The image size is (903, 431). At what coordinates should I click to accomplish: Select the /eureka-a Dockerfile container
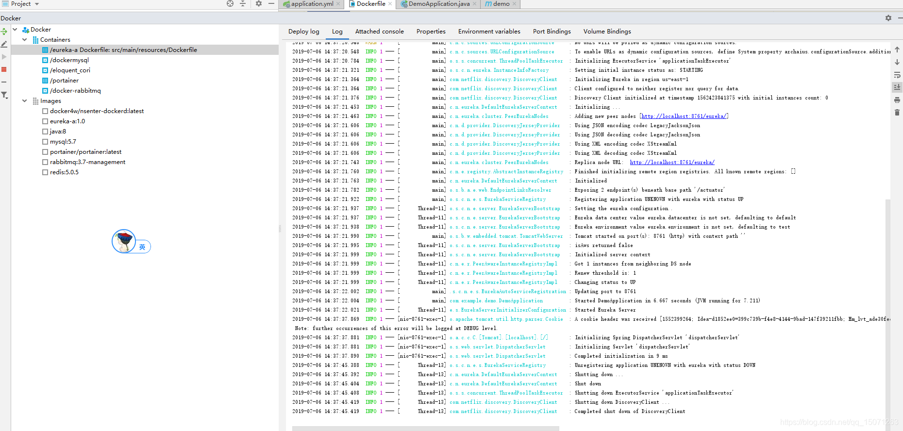click(x=145, y=50)
